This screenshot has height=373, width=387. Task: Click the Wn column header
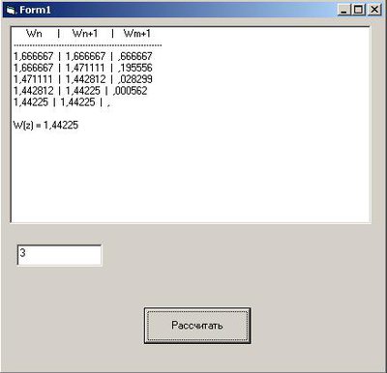tap(34, 33)
